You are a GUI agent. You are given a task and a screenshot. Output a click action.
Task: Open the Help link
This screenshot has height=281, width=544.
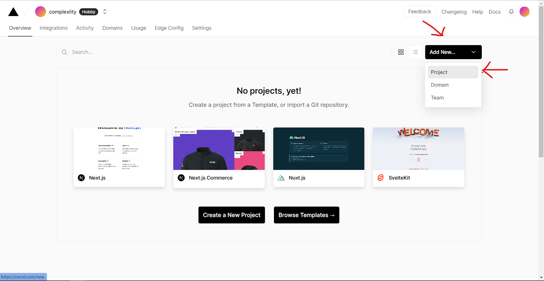(478, 12)
